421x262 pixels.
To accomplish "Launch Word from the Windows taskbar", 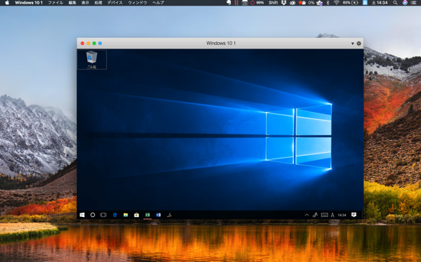I will tap(158, 215).
